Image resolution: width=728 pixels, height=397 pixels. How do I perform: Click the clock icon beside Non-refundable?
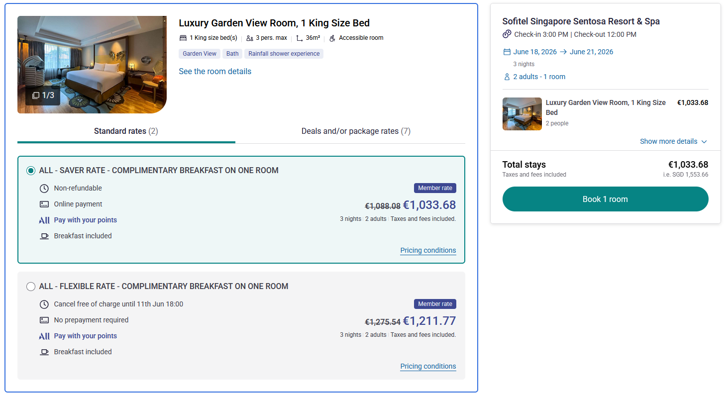[44, 188]
